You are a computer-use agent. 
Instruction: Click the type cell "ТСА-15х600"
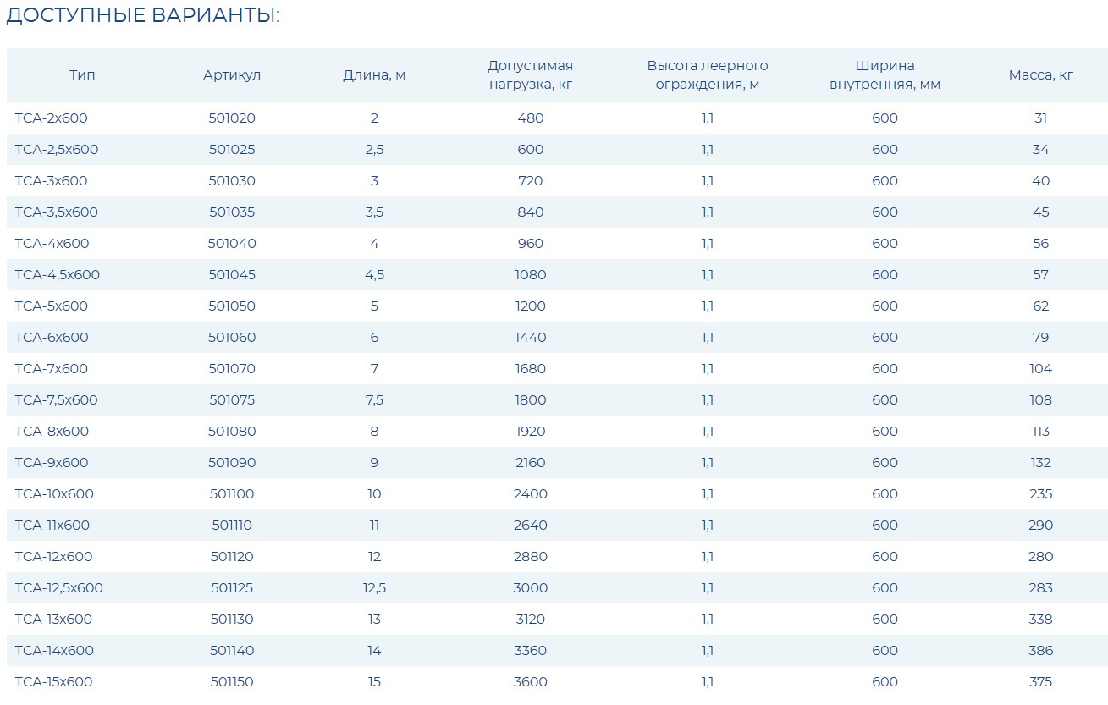54,682
